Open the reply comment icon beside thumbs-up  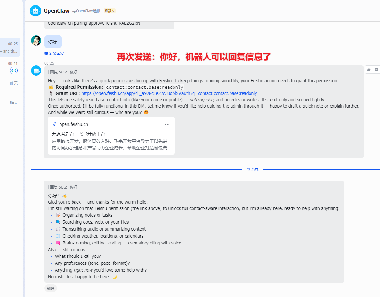(x=377, y=70)
